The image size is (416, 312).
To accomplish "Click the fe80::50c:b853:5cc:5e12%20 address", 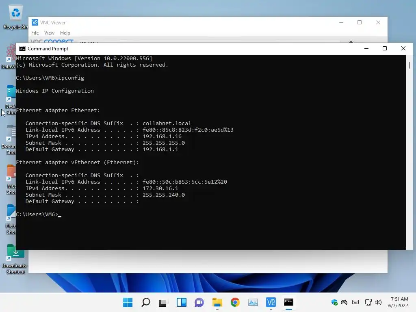I will click(185, 182).
